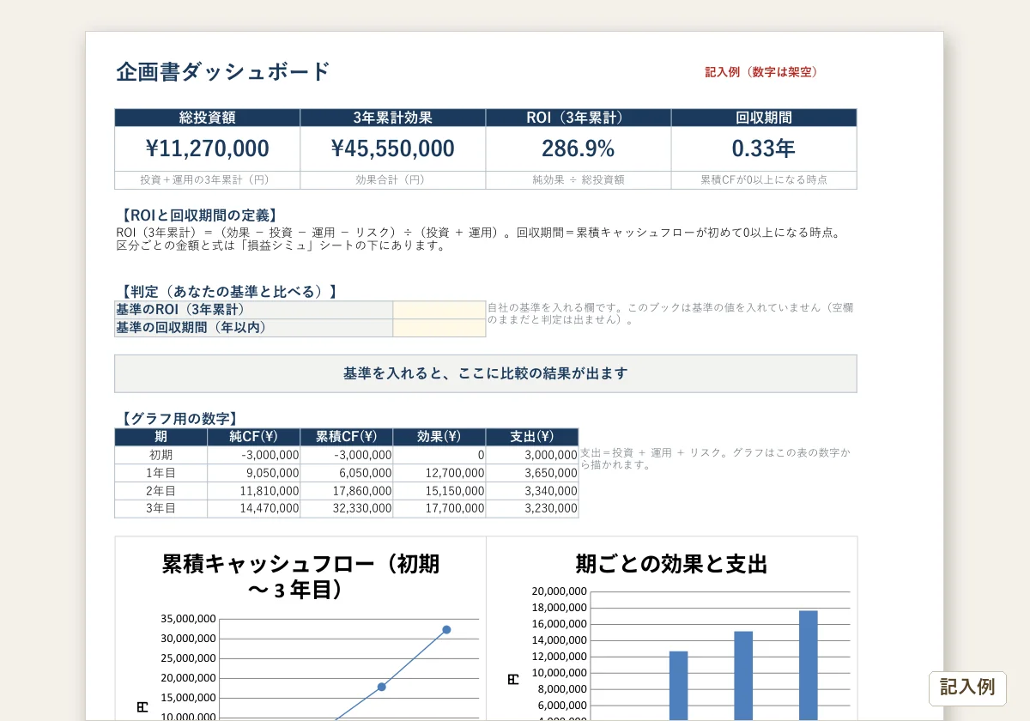Select the 3年累計効果 header cell
The width and height of the screenshot is (1030, 721).
tap(393, 118)
